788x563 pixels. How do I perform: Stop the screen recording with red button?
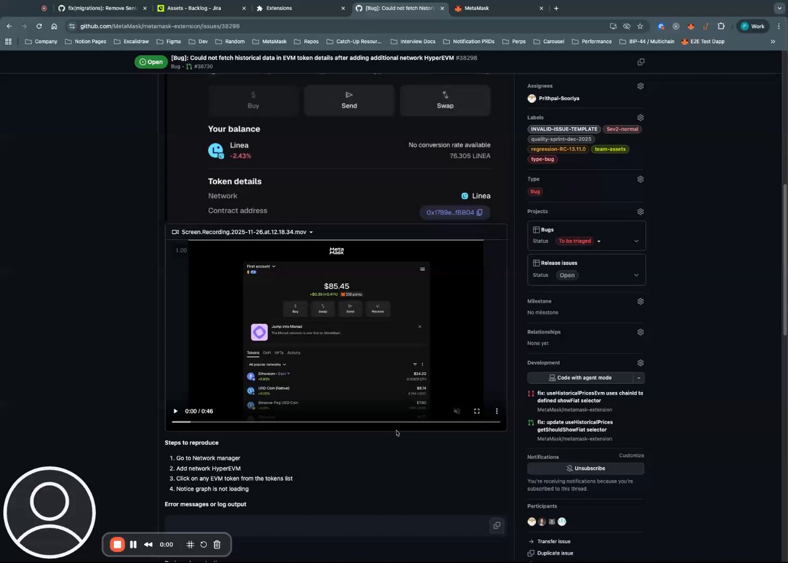click(x=117, y=545)
